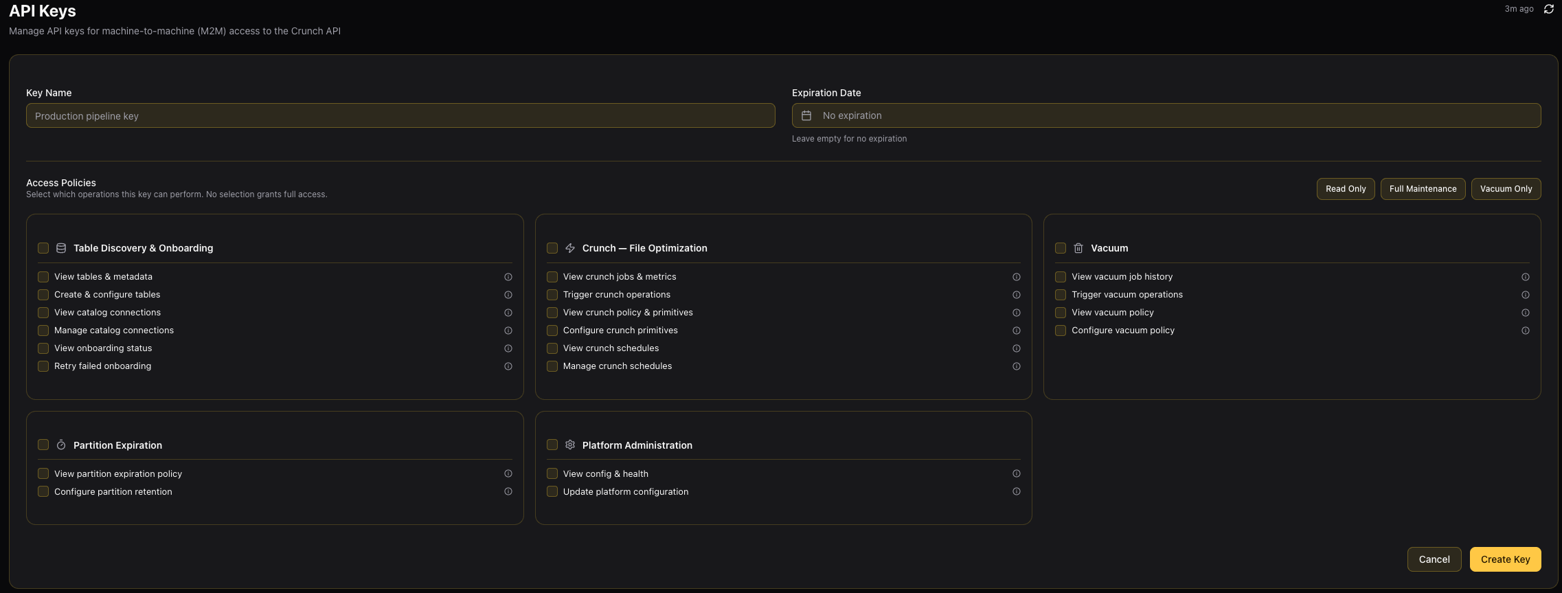Click info icon for Configure vacuum policy

click(x=1526, y=331)
